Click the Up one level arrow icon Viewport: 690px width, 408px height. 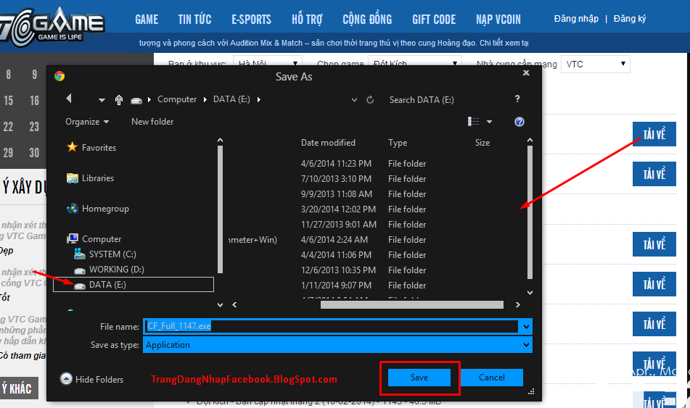(119, 100)
